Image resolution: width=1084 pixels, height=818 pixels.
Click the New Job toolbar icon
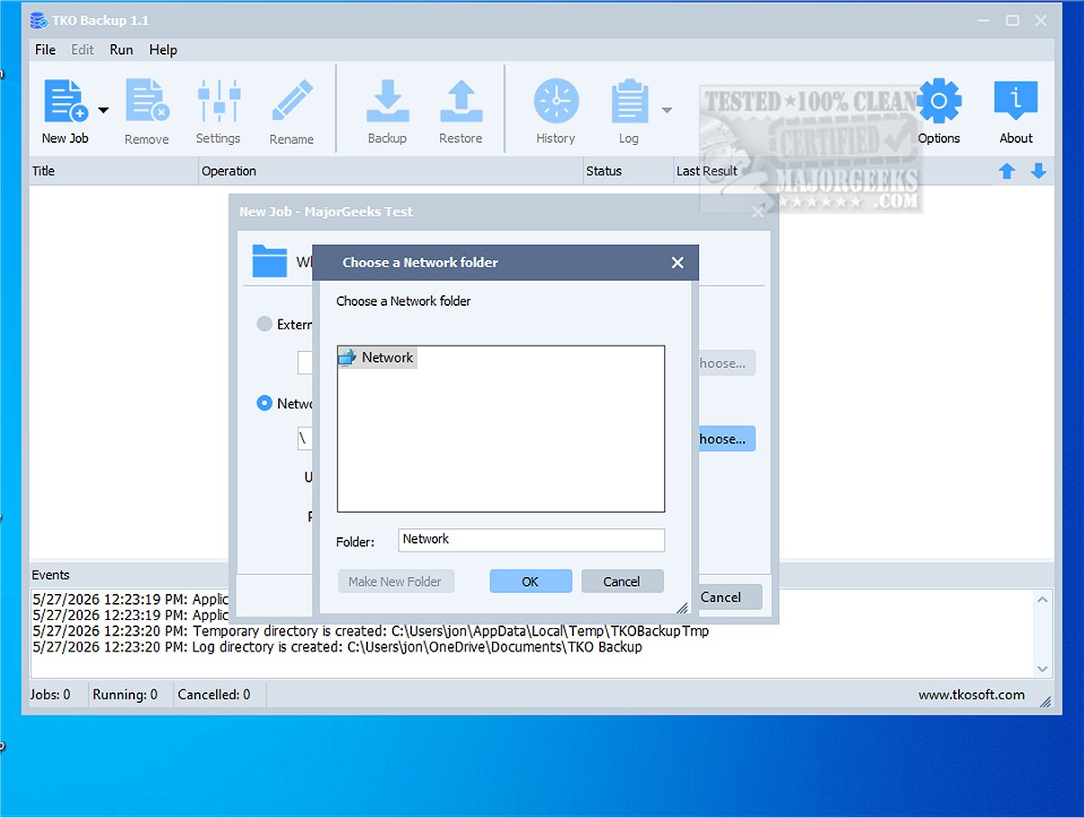66,101
